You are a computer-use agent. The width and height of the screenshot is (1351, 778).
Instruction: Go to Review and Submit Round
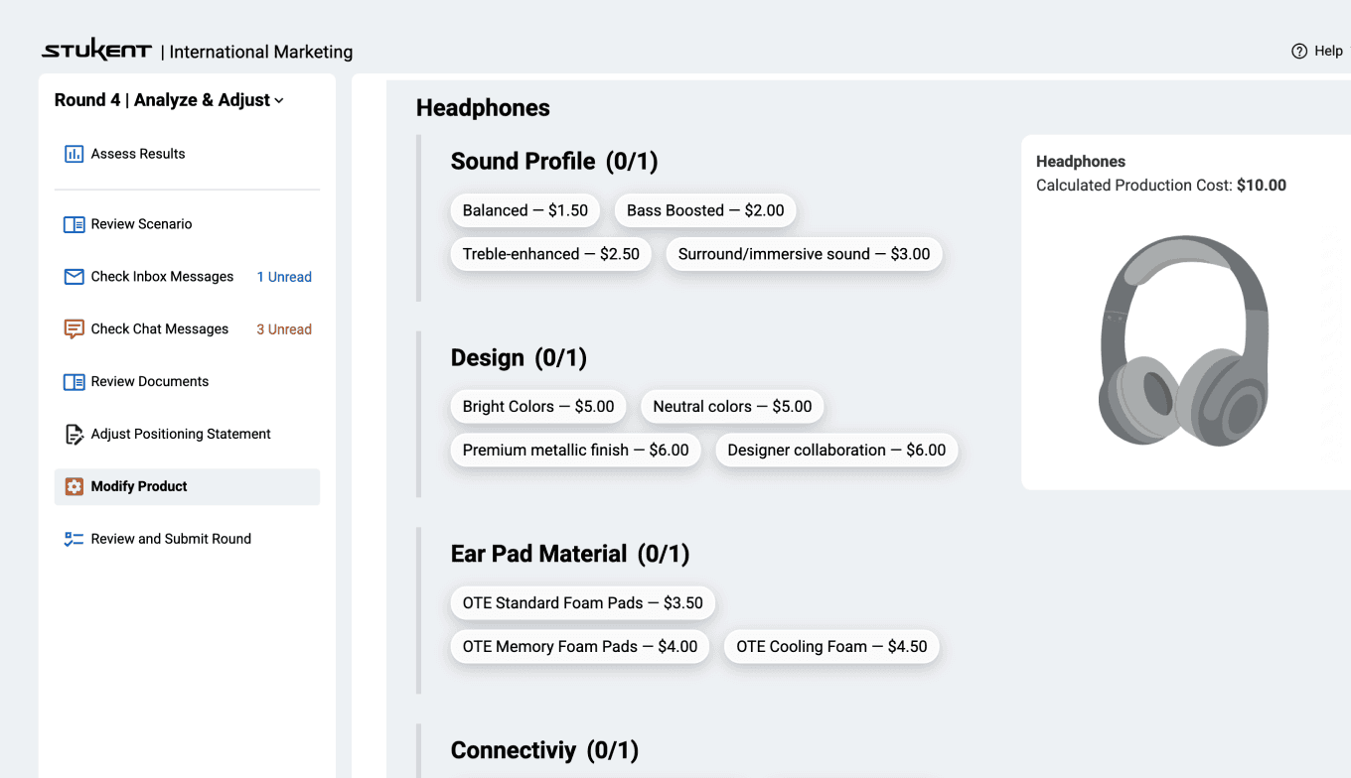pyautogui.click(x=171, y=539)
